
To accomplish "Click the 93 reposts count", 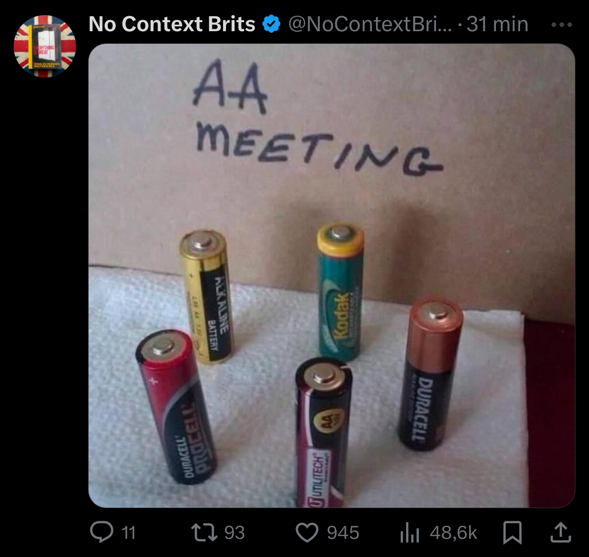I will click(x=235, y=533).
